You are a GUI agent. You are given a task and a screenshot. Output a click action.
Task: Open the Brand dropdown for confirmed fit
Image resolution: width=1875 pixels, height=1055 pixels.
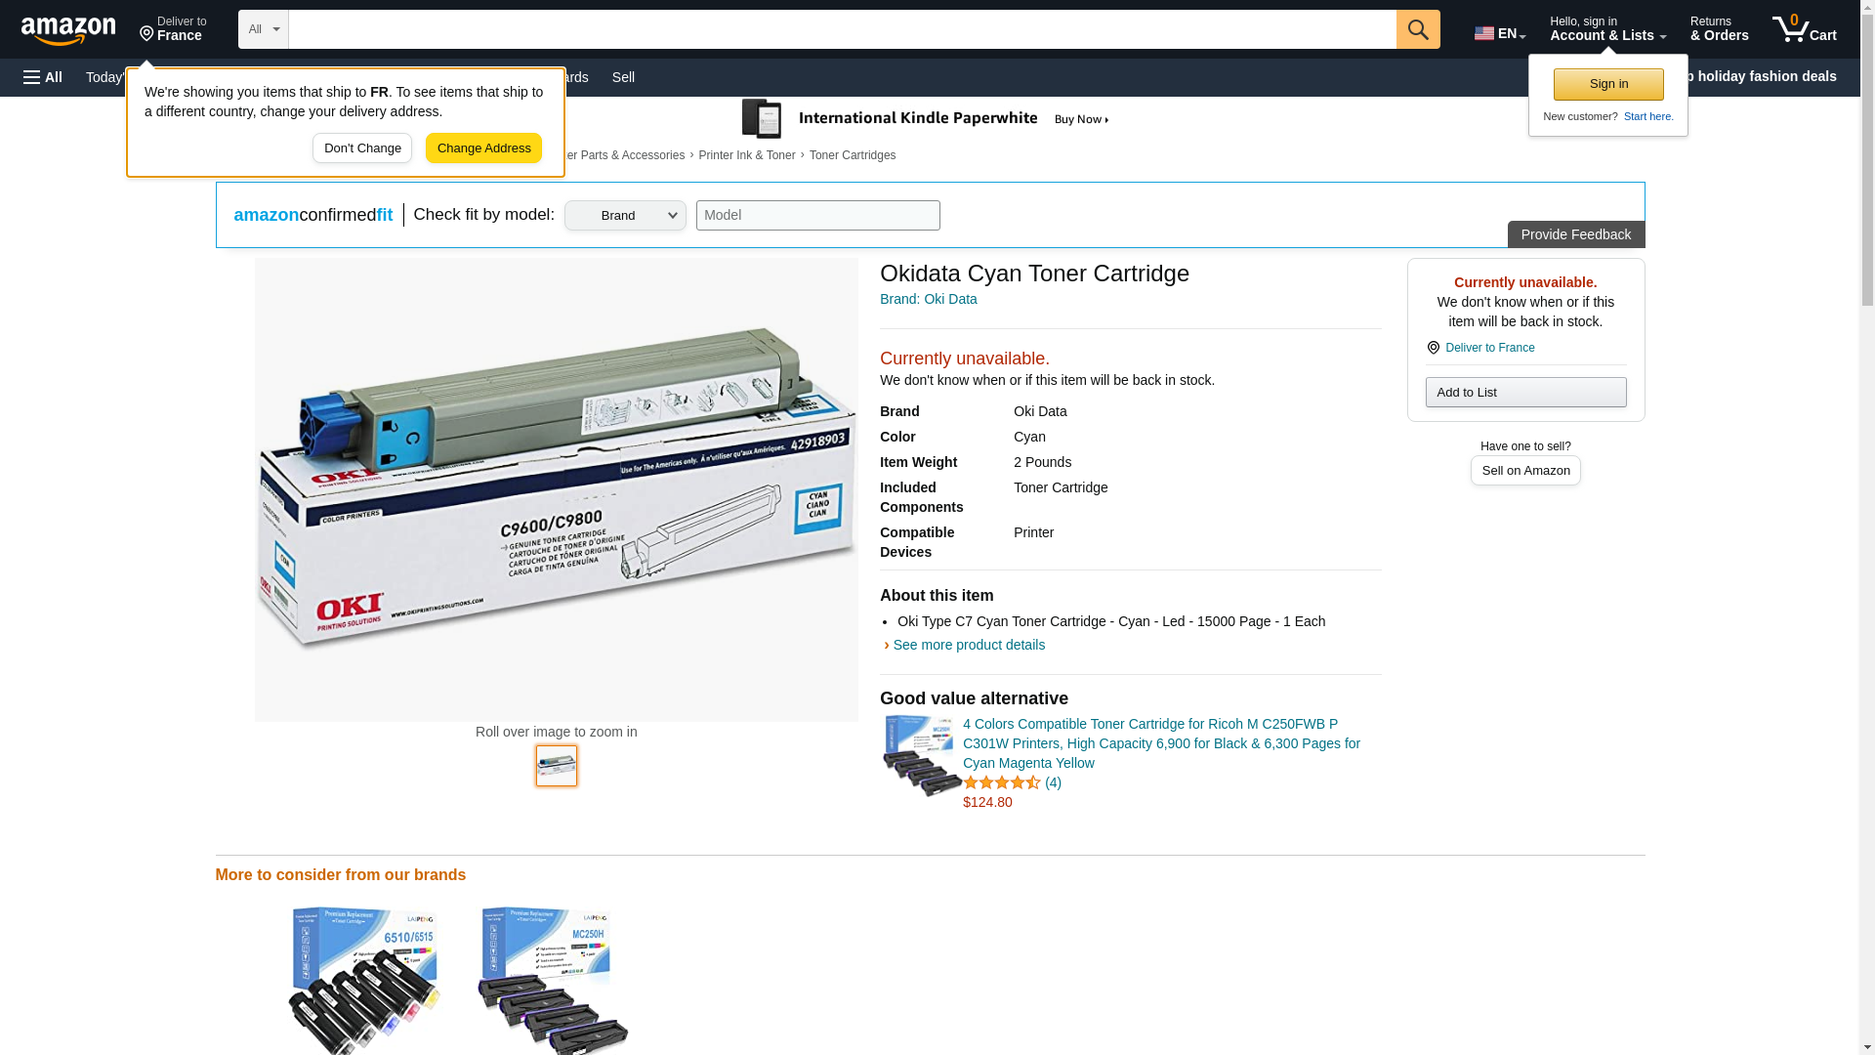625,216
